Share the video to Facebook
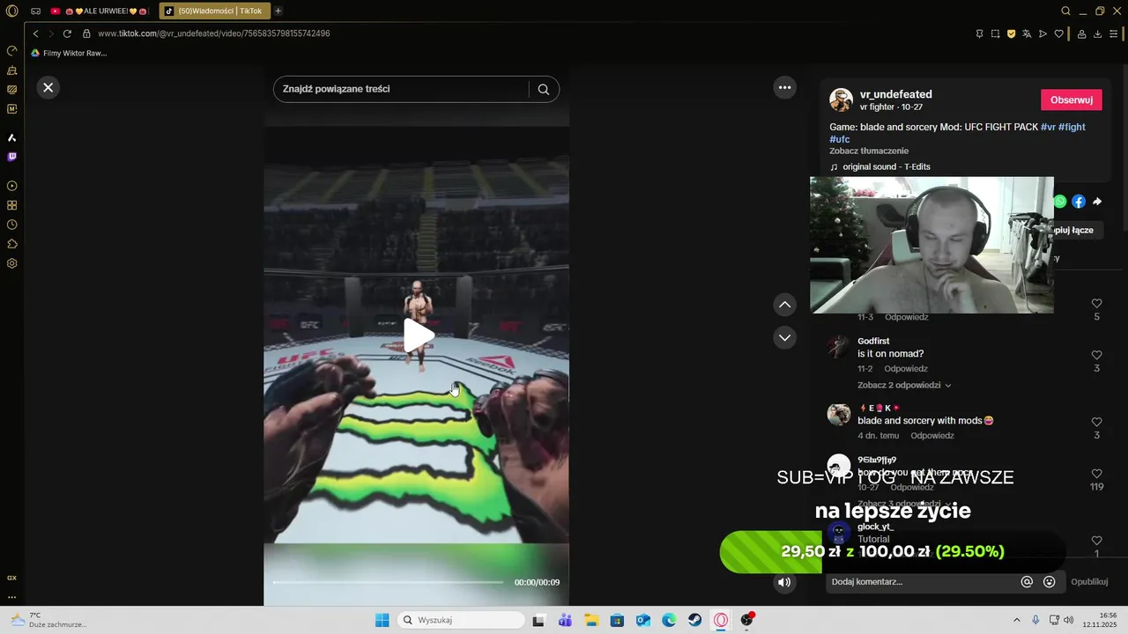This screenshot has height=634, width=1128. click(1079, 202)
